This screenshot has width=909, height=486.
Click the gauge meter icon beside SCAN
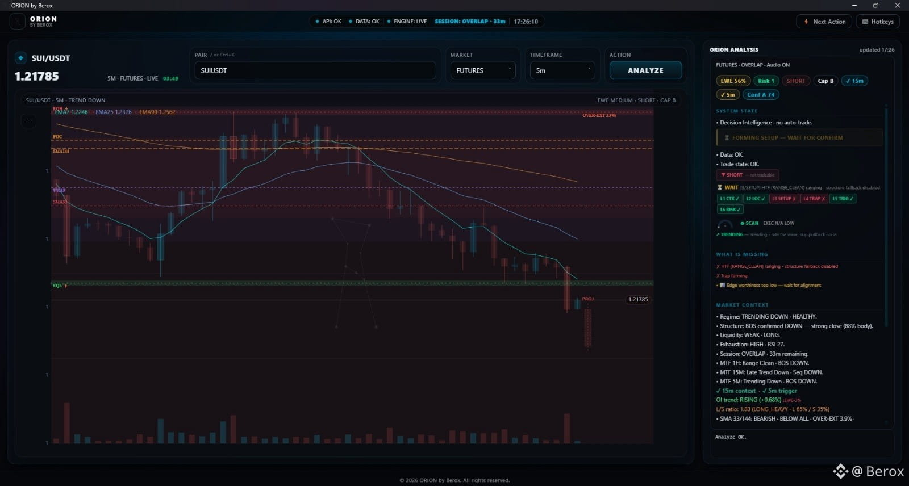pyautogui.click(x=725, y=224)
